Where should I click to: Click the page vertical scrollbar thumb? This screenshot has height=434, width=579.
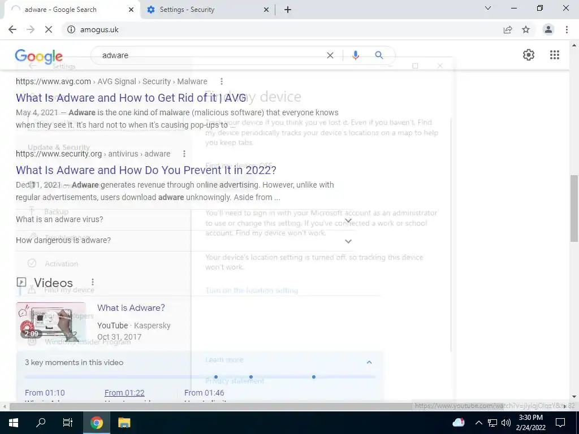click(x=574, y=208)
